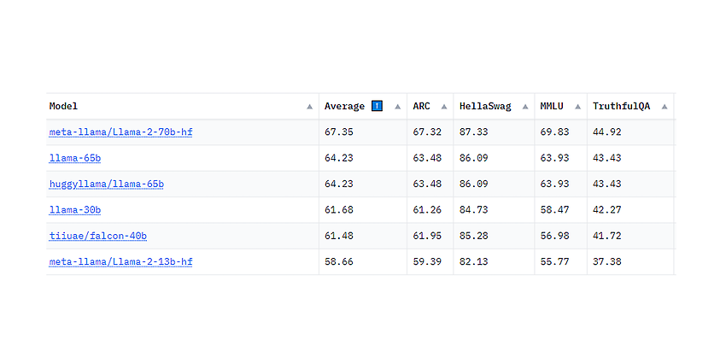
Task: Click the sort arrow in ARC column
Action: coord(444,107)
